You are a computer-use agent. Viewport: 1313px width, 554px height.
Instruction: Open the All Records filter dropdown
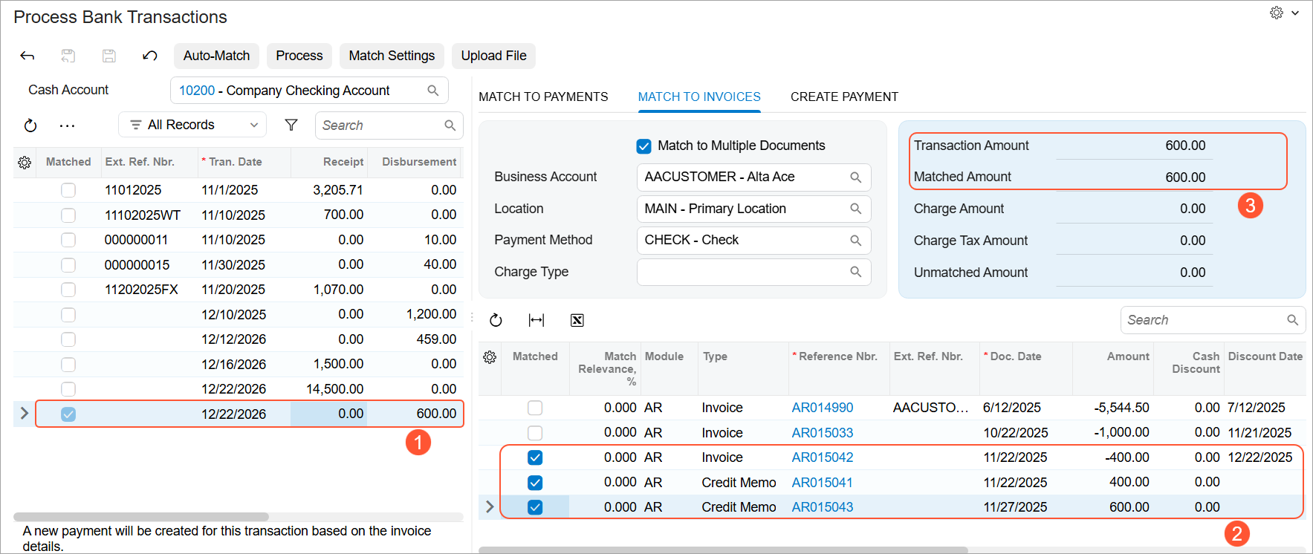click(x=192, y=125)
